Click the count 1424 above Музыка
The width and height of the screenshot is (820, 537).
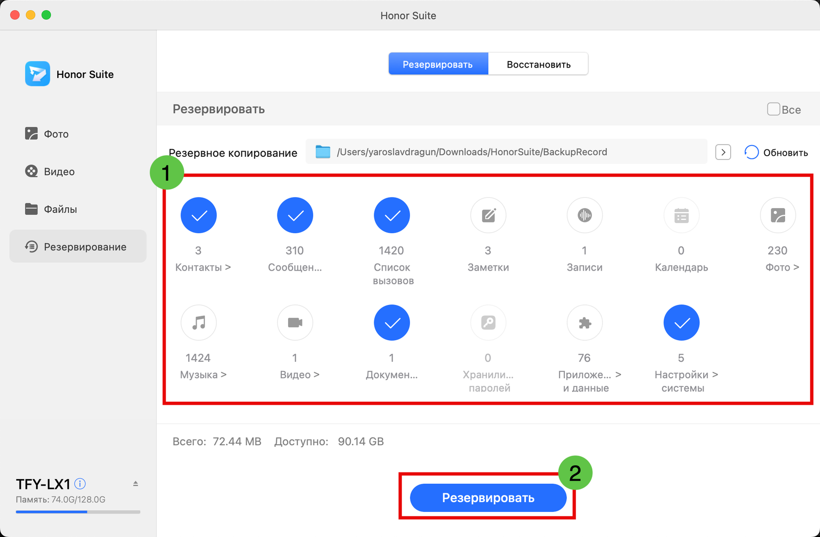tap(198, 358)
